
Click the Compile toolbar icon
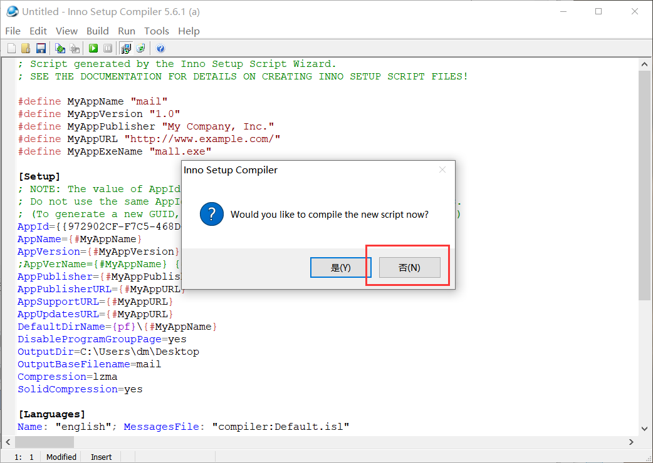(60, 49)
